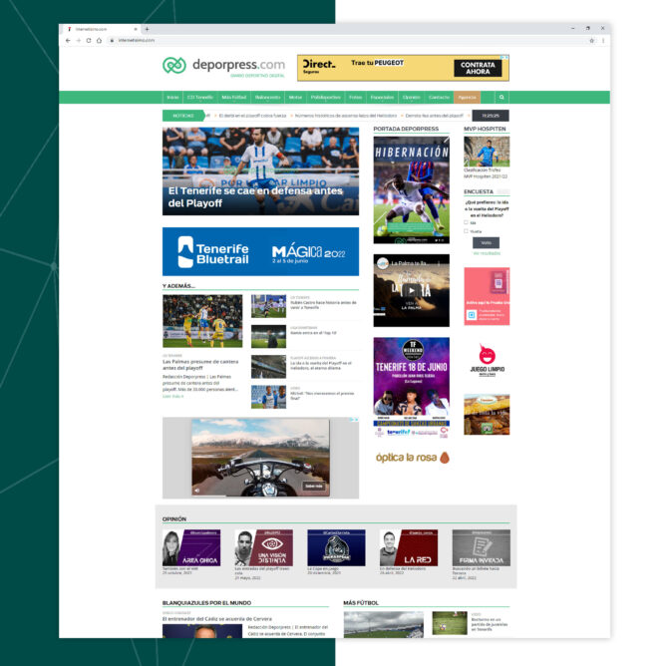Click the Tenerife Bluetrail banner

pos(260,251)
